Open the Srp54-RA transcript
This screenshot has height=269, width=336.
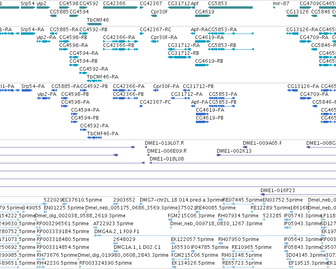[28, 34]
